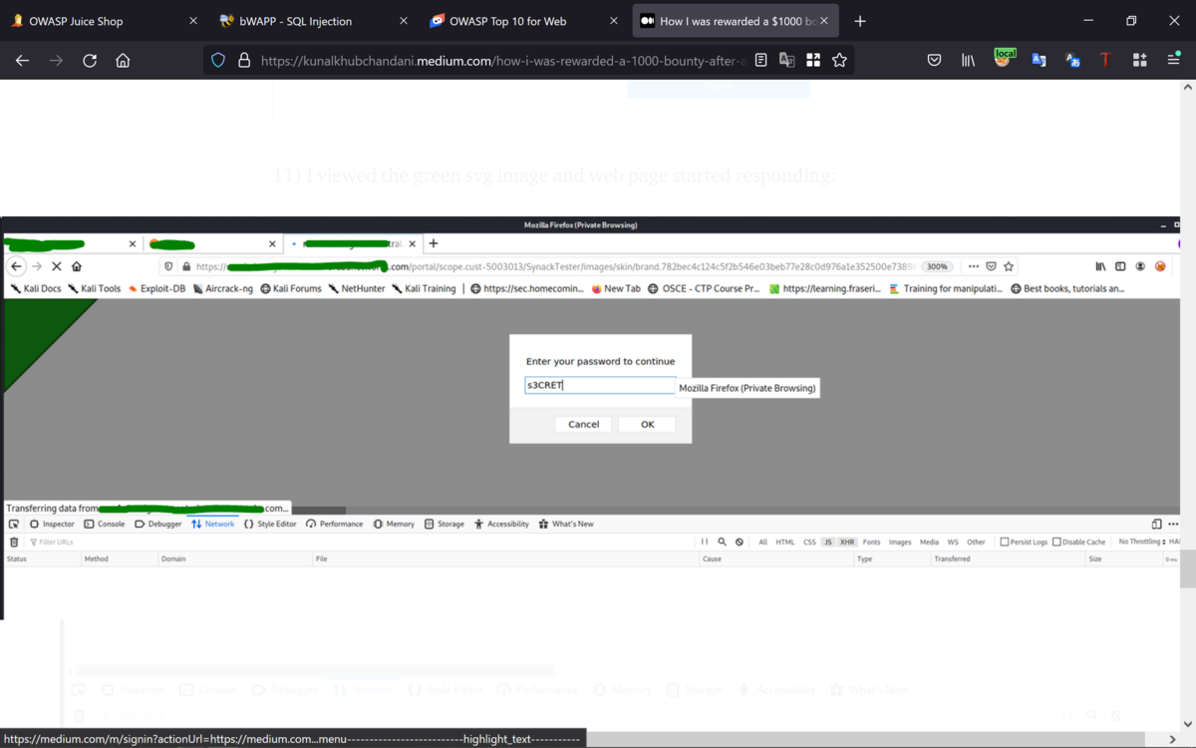Viewport: 1196px width, 748px height.
Task: Open the add-ons grid-plus toolbar icon
Action: (x=1139, y=61)
